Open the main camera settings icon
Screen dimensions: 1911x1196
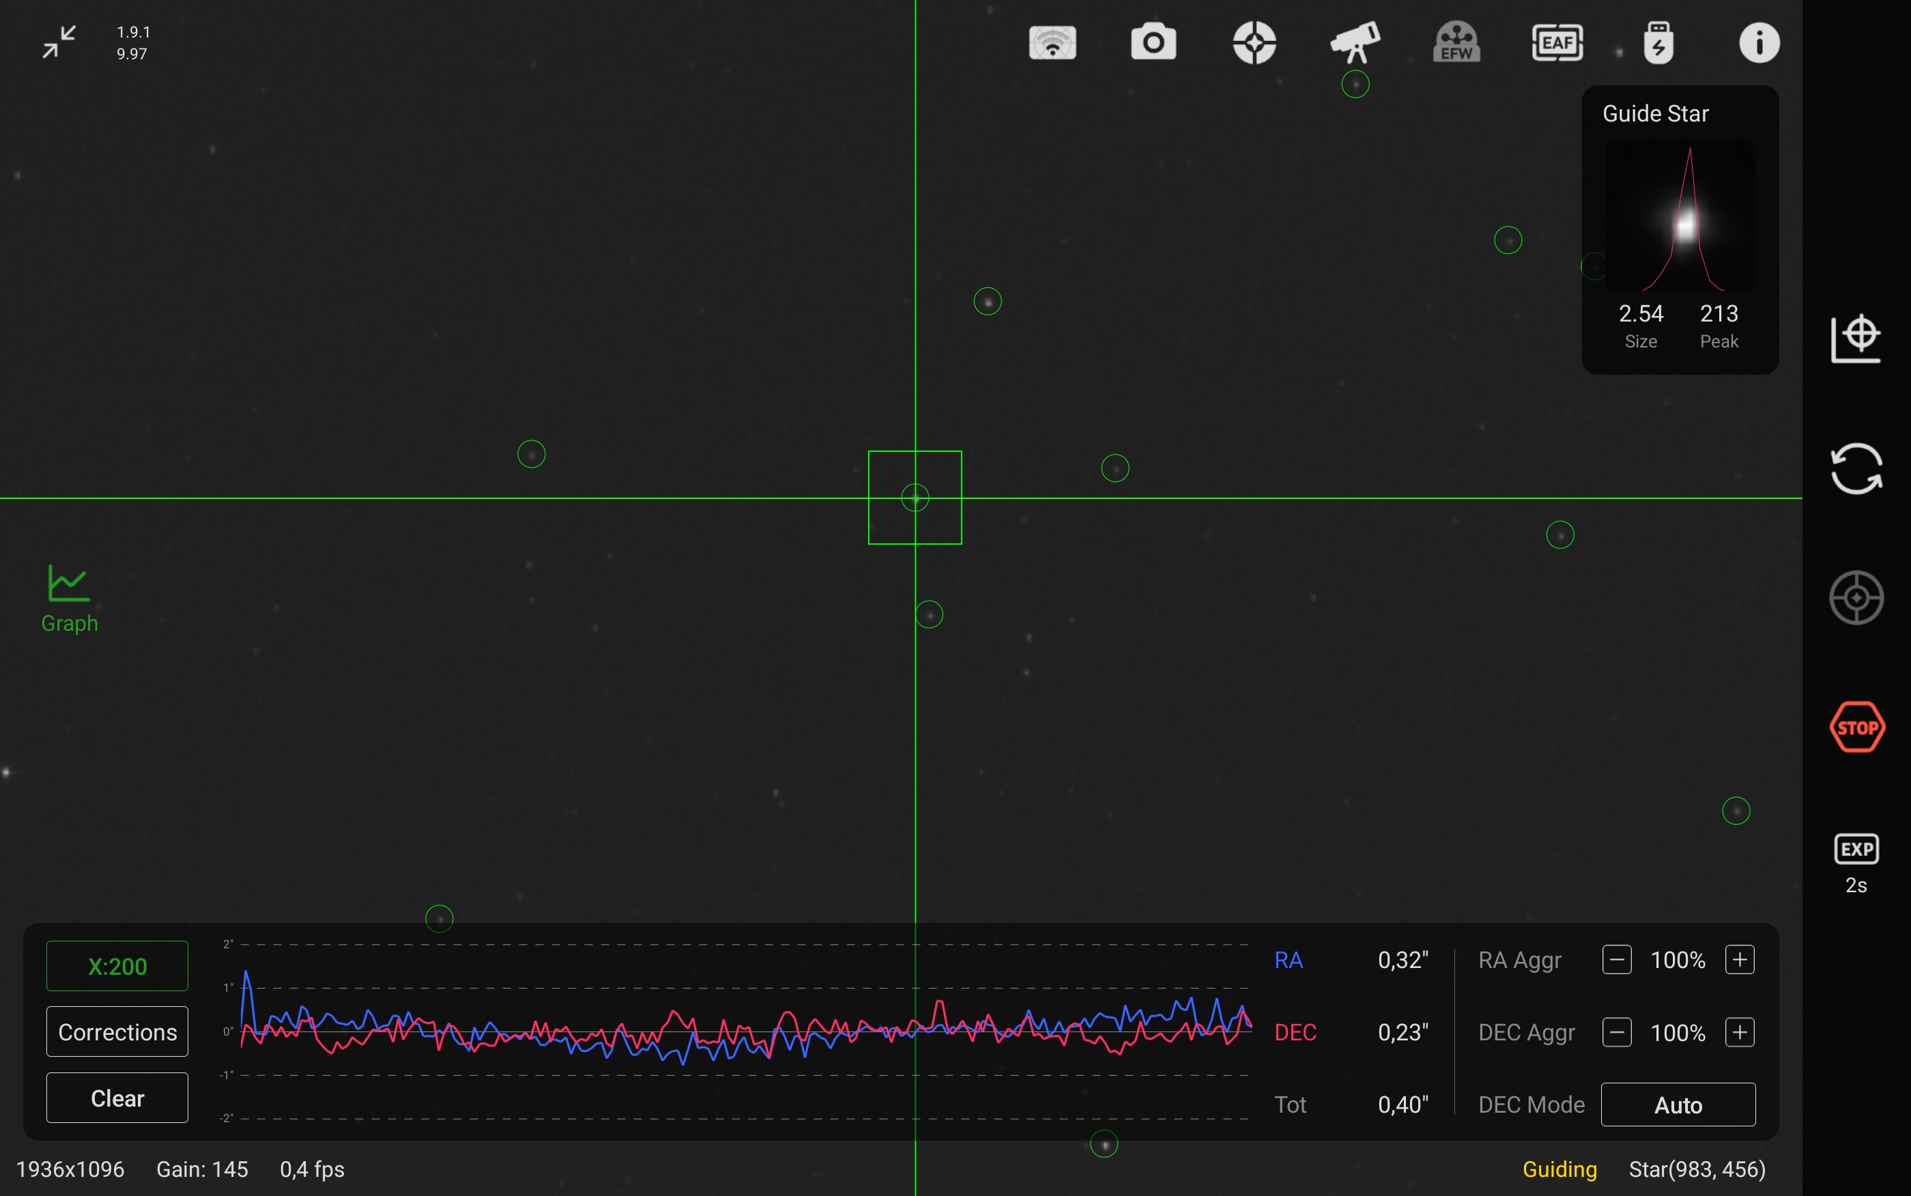[x=1153, y=43]
